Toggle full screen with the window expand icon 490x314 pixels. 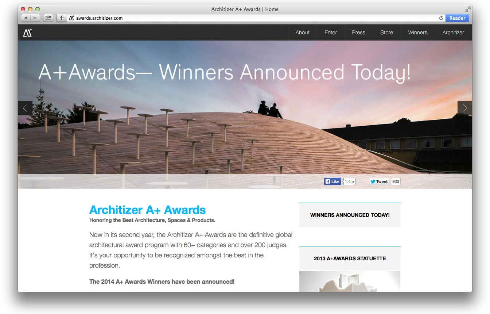468,9
